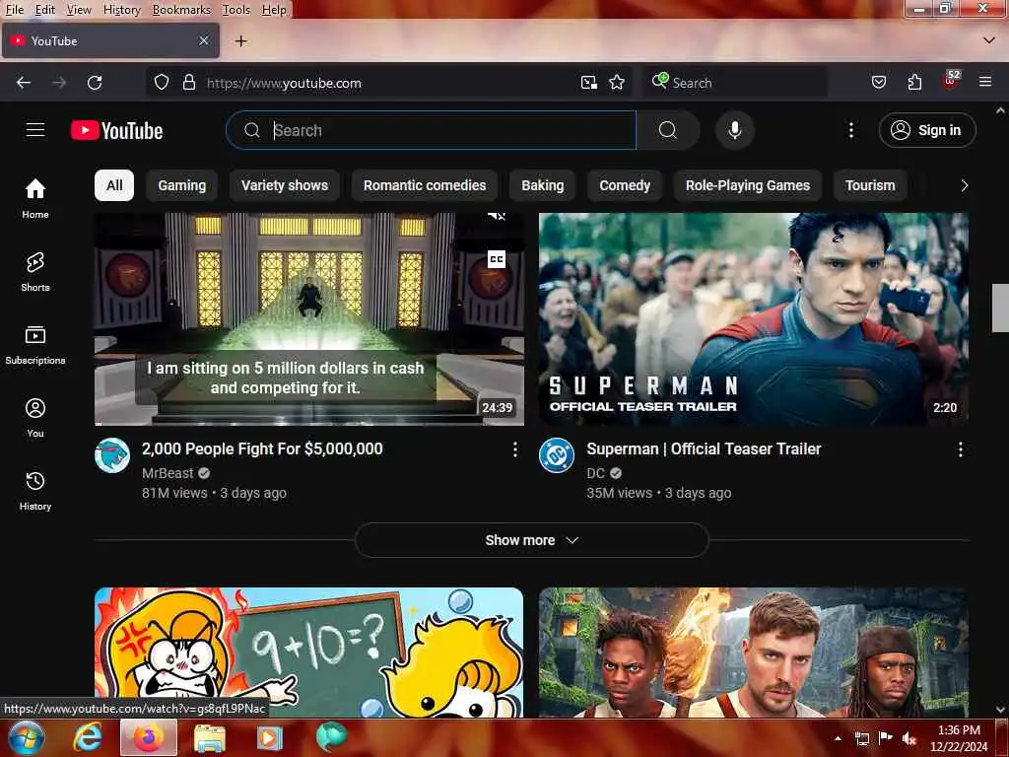Go back in Firefox
This screenshot has height=757, width=1009.
[x=24, y=83]
